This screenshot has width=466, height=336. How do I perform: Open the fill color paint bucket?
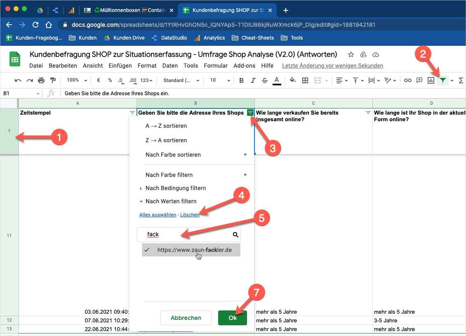(293, 80)
